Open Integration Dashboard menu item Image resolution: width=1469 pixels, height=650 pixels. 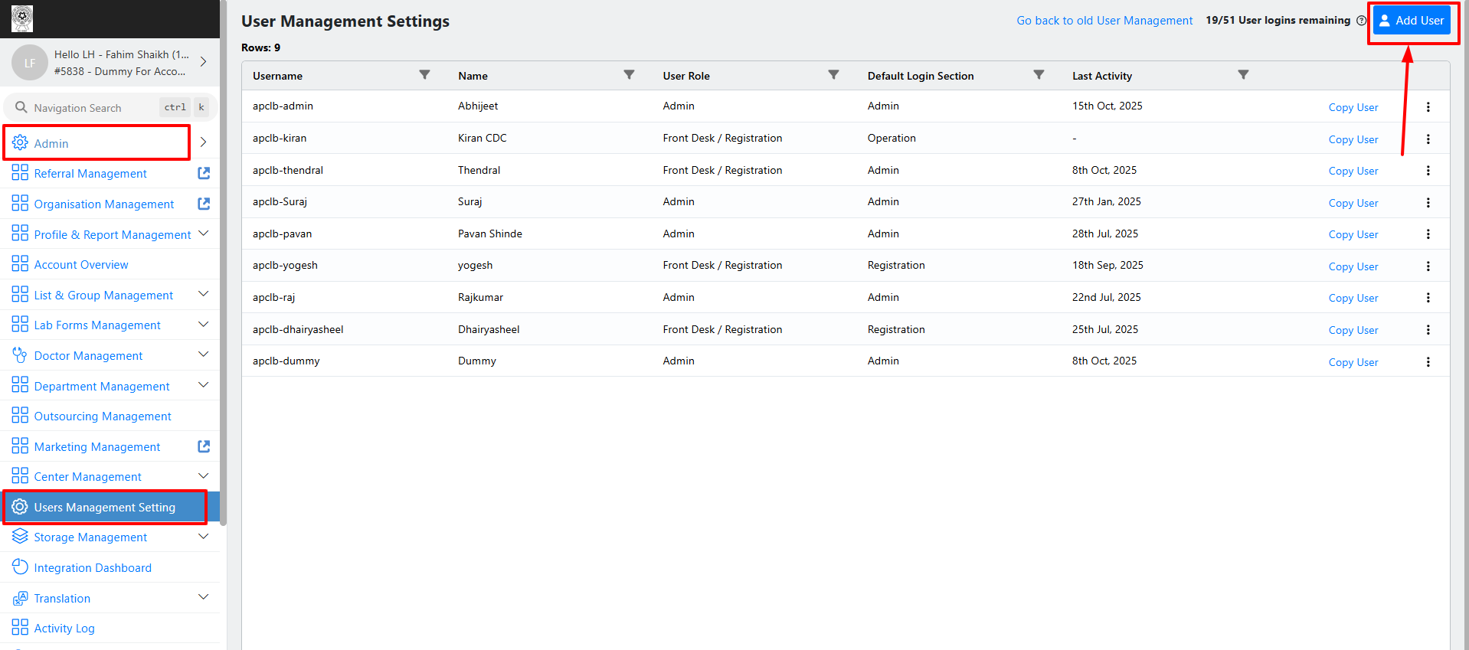93,568
